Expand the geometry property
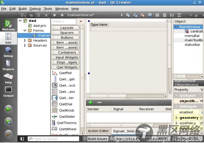This screenshot has height=143, width=204. click(177, 118)
